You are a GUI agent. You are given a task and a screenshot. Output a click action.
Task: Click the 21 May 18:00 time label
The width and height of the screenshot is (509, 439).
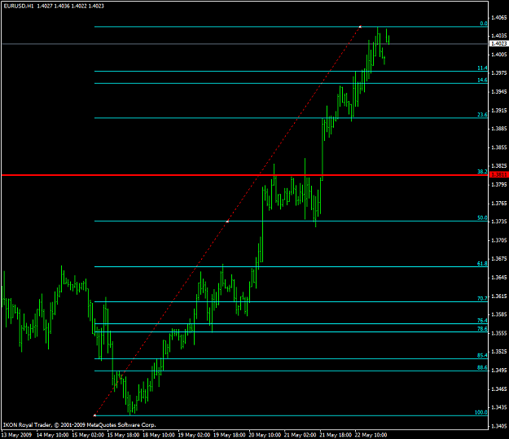[336, 435]
